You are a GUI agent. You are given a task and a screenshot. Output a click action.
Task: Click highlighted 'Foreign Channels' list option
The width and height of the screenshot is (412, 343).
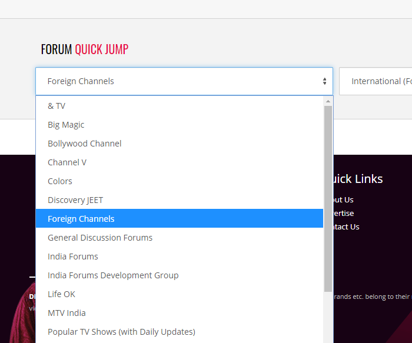tap(180, 218)
